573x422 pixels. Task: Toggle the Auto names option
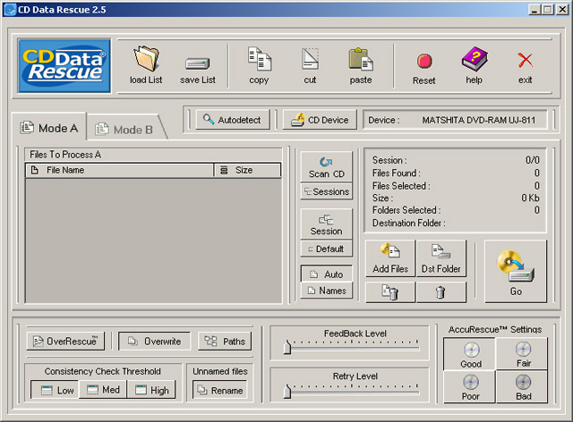(x=327, y=274)
